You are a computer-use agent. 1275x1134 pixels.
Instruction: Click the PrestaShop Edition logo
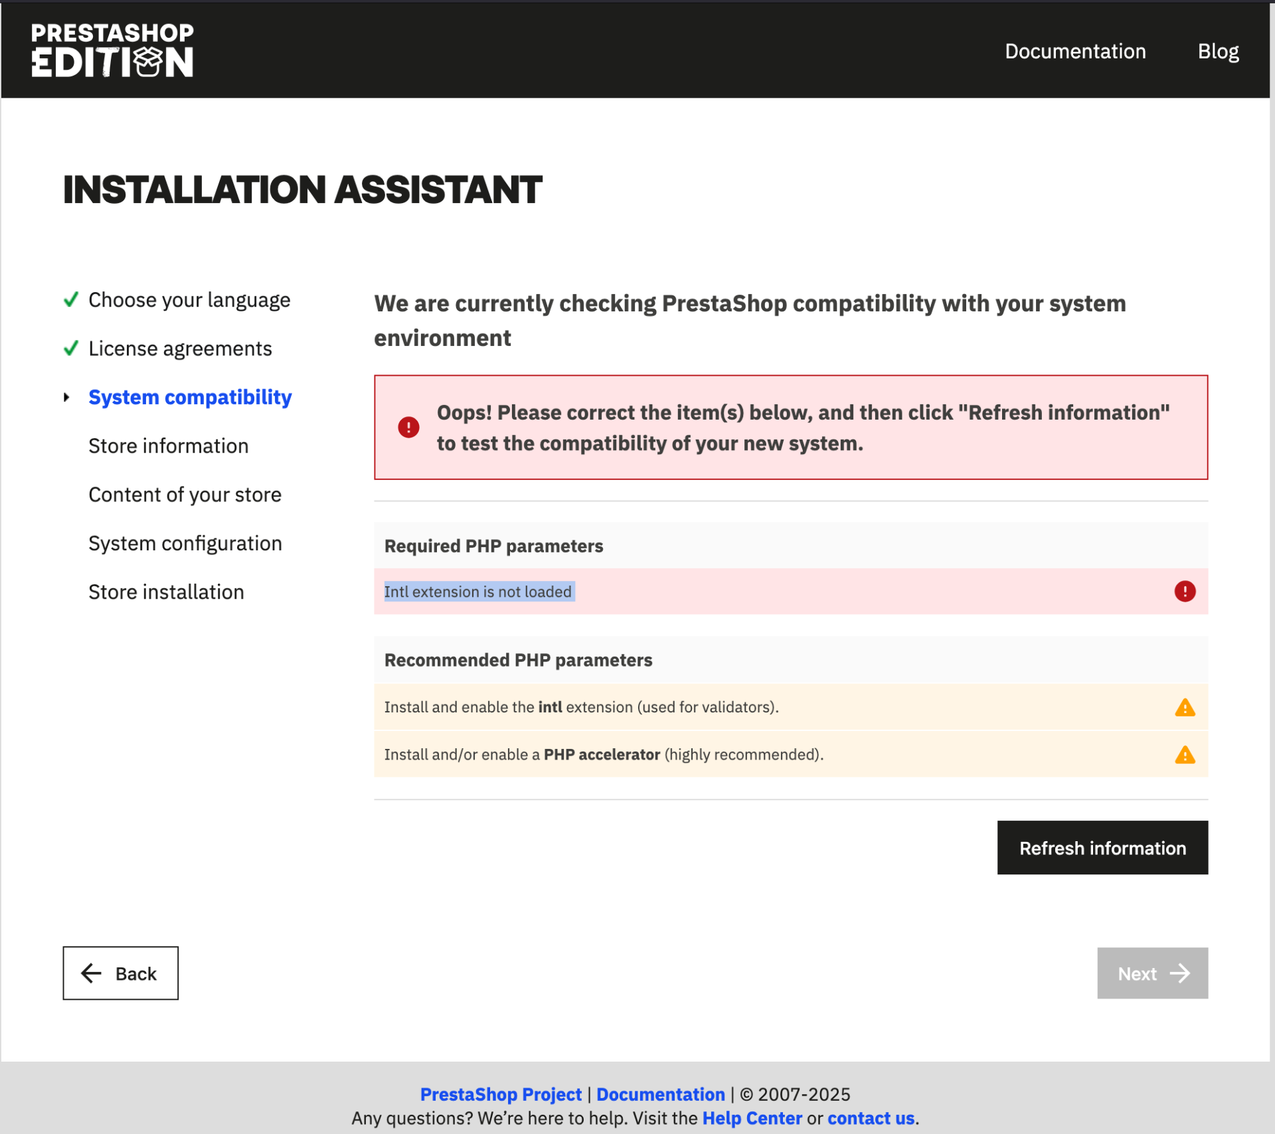pyautogui.click(x=112, y=50)
